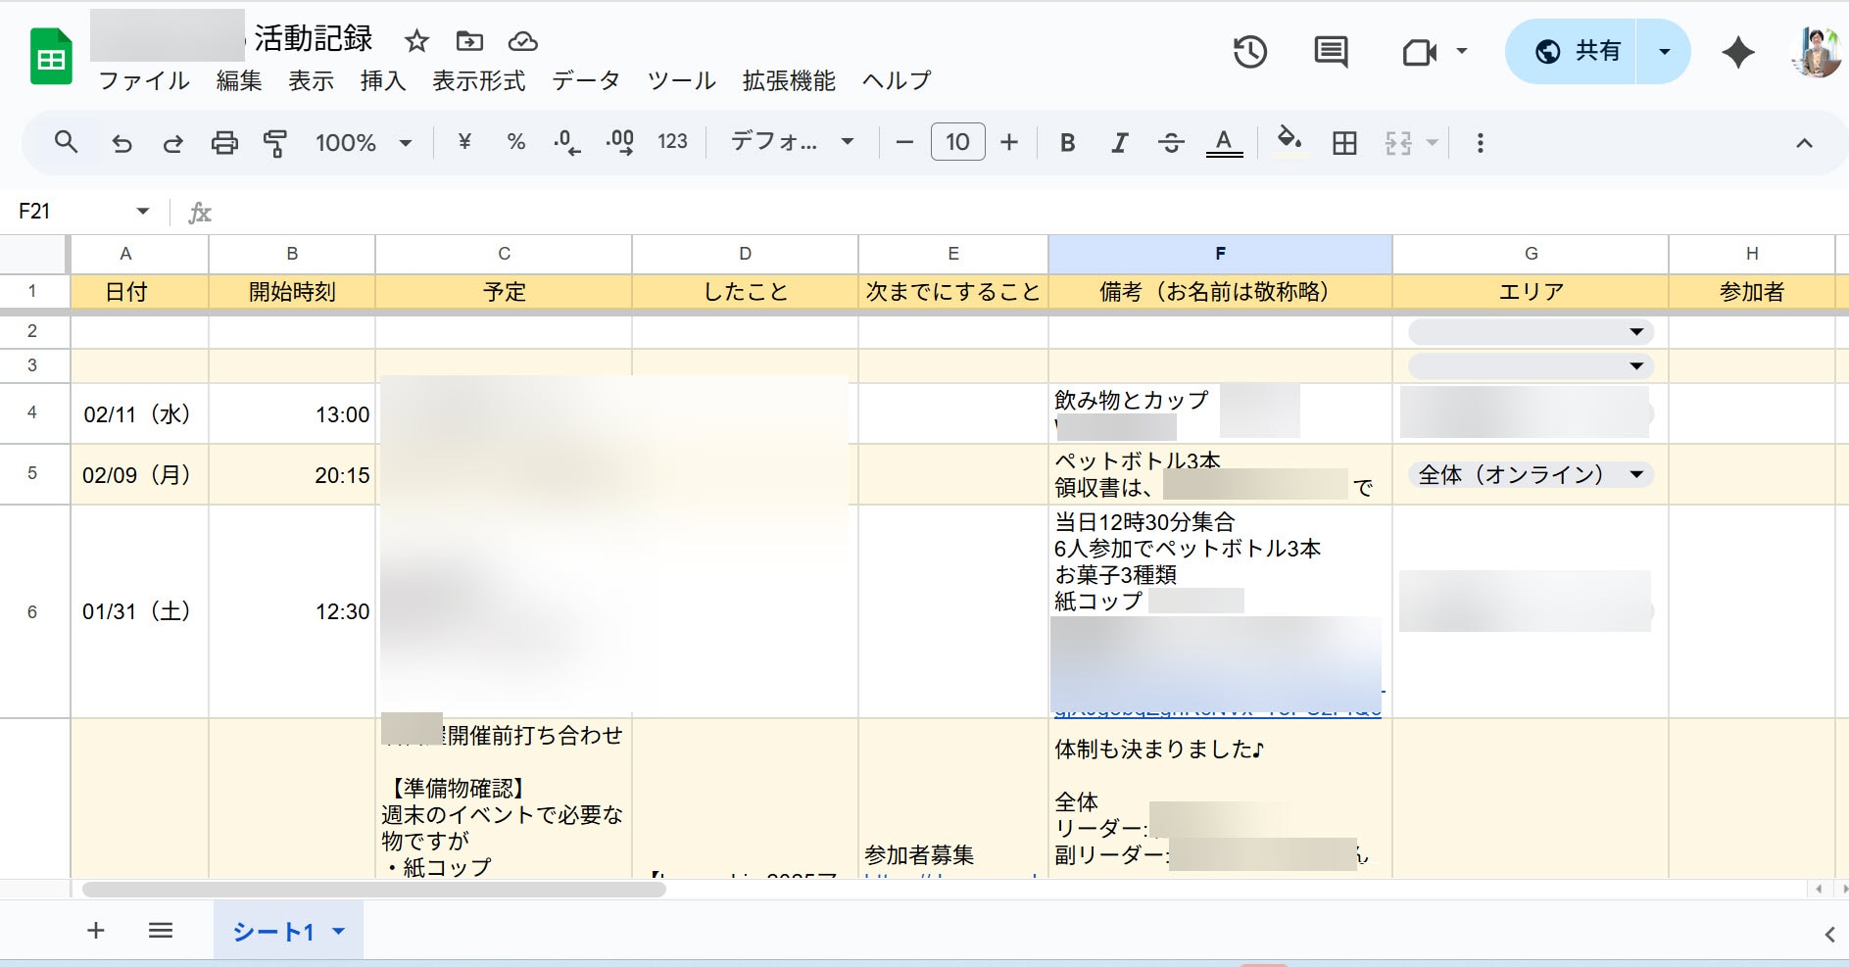Open the comments panel icon
1849x967 pixels.
tap(1330, 52)
